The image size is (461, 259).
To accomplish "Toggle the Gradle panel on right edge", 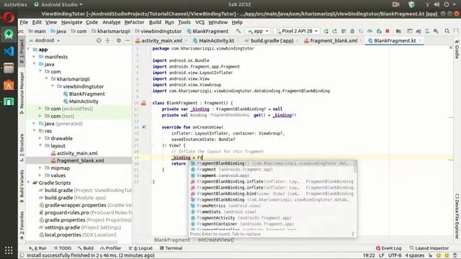I will pos(457,50).
